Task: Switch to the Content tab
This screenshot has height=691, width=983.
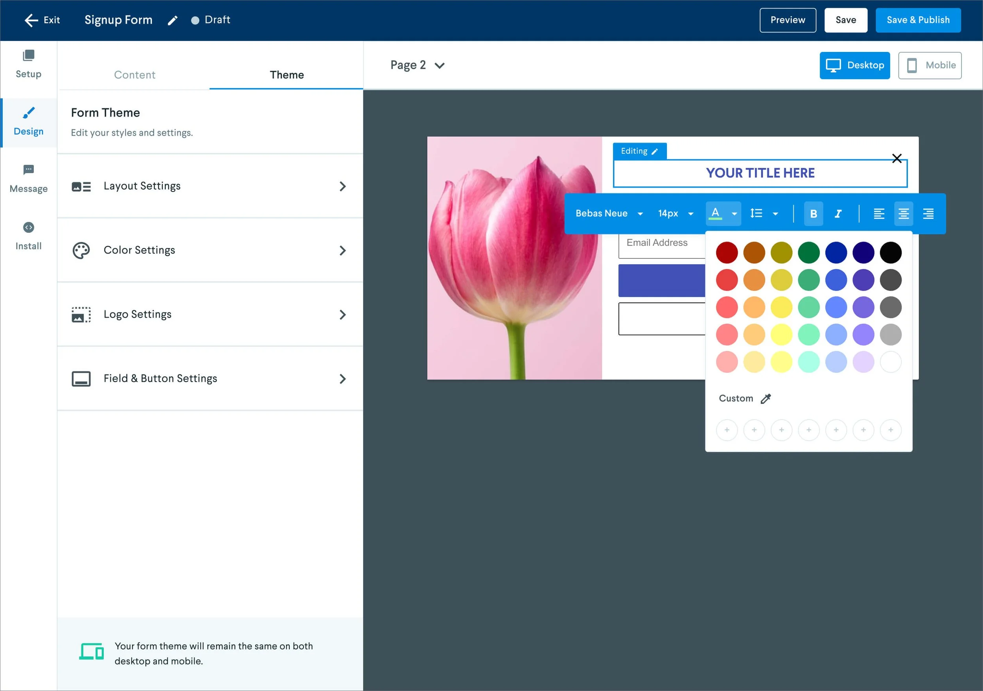Action: 134,75
